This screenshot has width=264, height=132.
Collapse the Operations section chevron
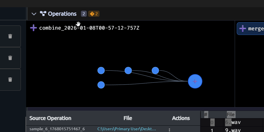[x=34, y=14]
